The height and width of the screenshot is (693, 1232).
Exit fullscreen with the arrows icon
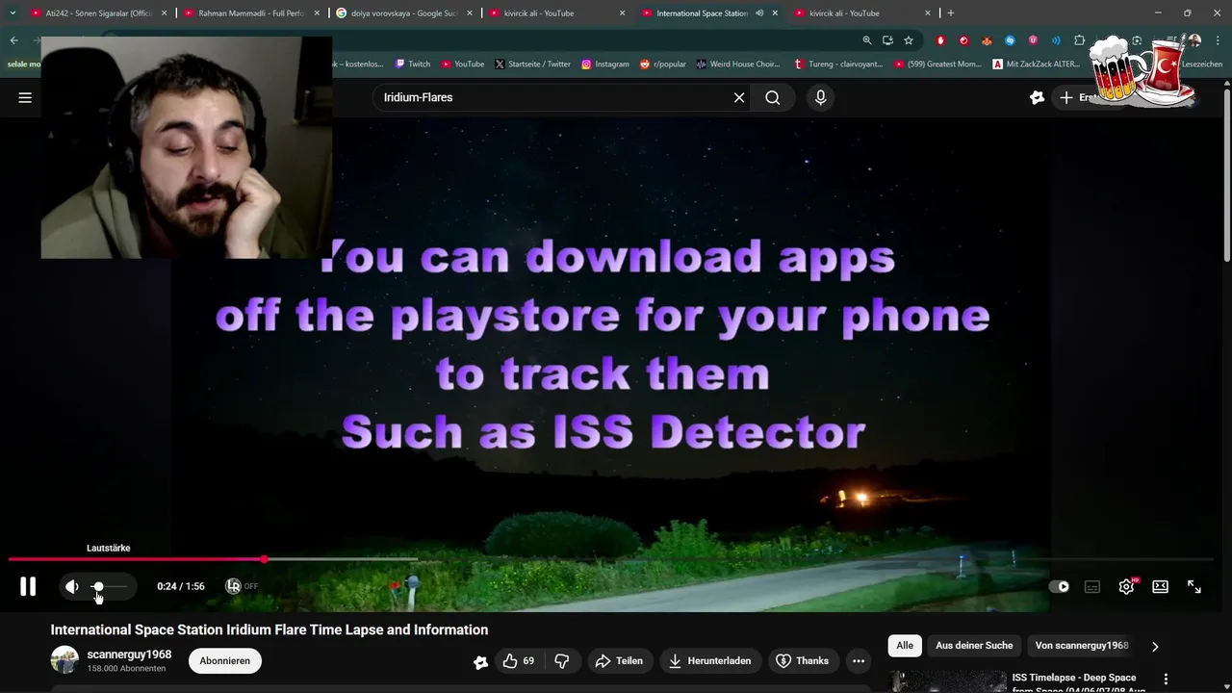pyautogui.click(x=1193, y=586)
